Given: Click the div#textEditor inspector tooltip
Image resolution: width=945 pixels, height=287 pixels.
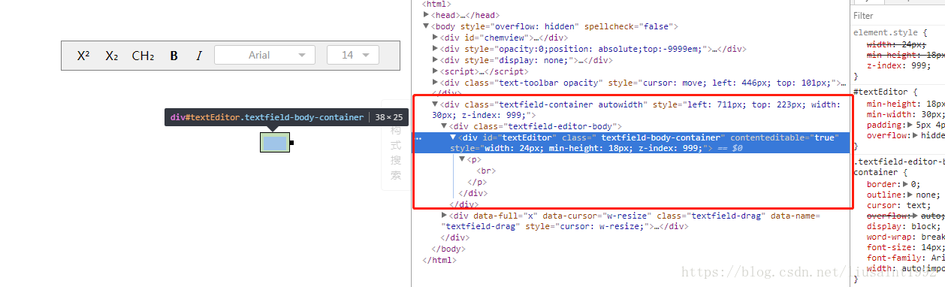Looking at the screenshot, I should 287,117.
